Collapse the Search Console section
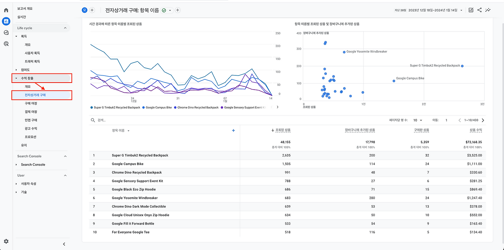 [x=65, y=156]
